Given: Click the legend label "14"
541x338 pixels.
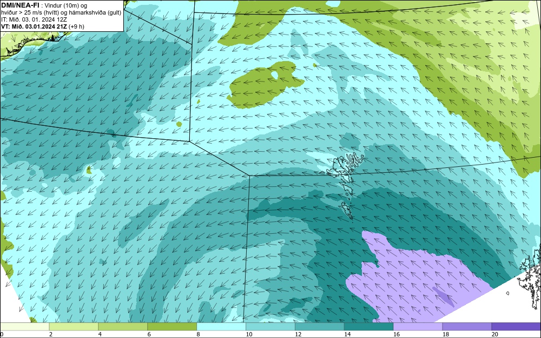Looking at the screenshot, I should tap(347, 334).
